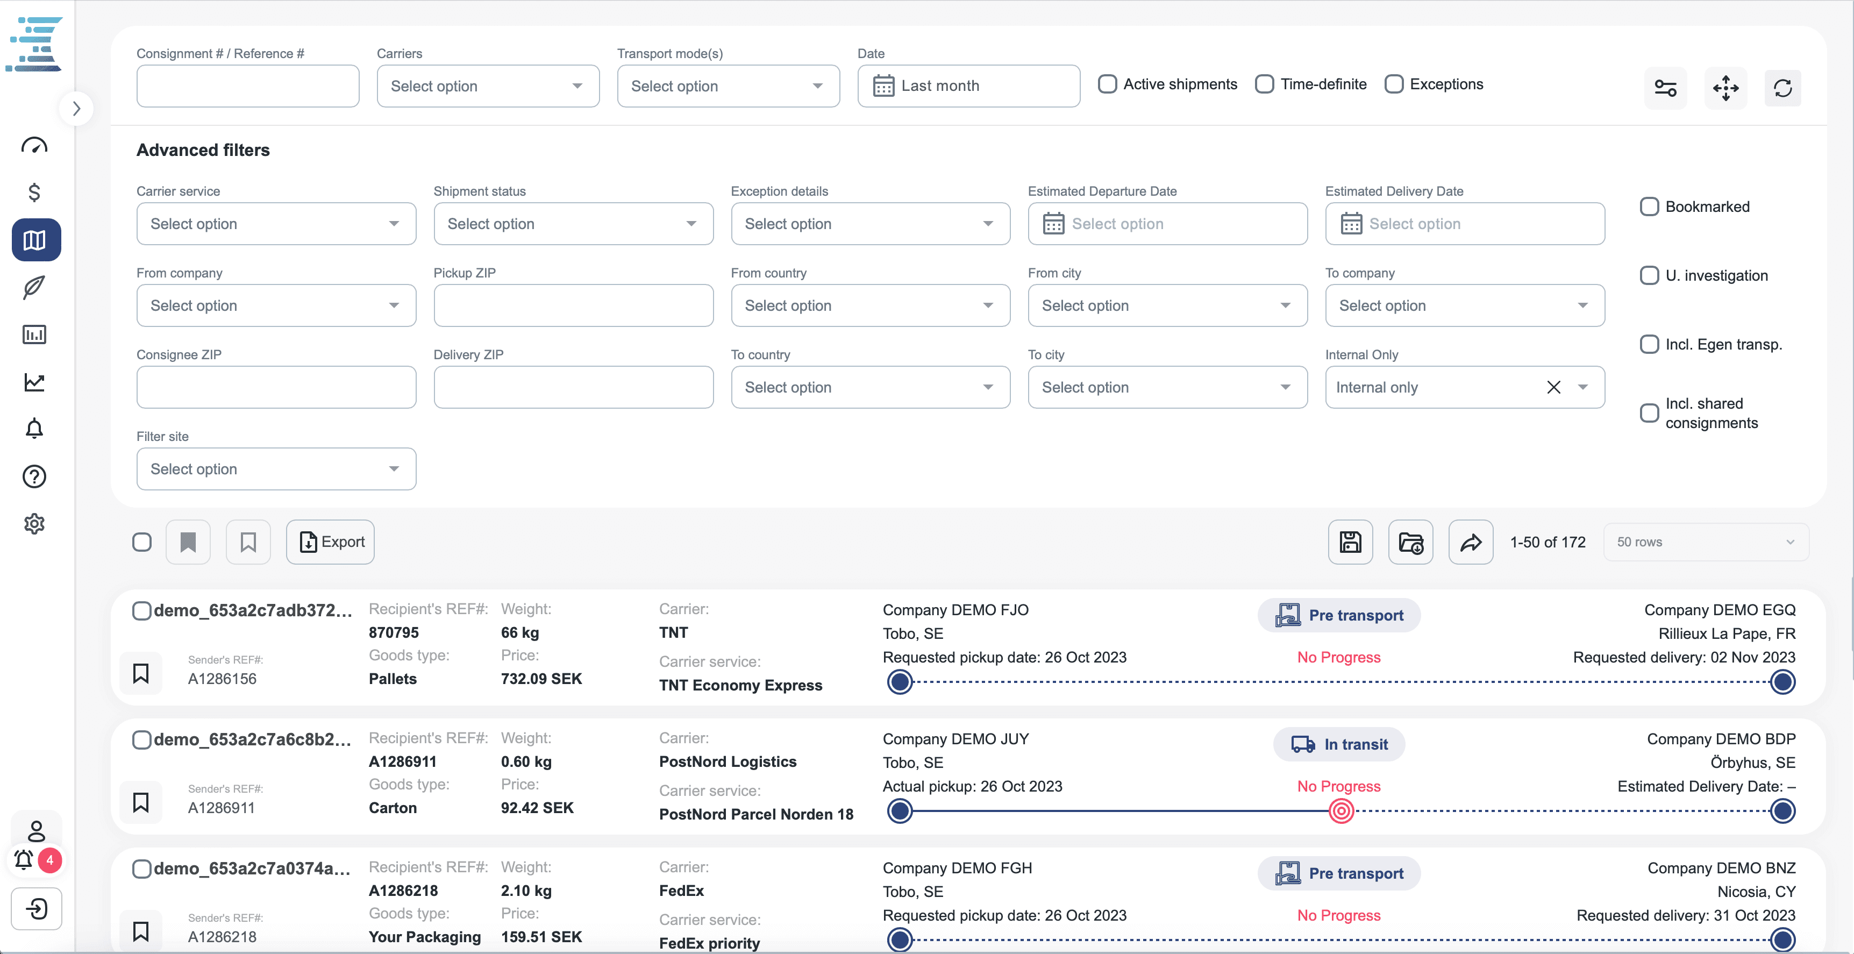Image resolution: width=1854 pixels, height=954 pixels.
Task: Toggle advanced filters sliders icon
Action: pyautogui.click(x=1665, y=89)
